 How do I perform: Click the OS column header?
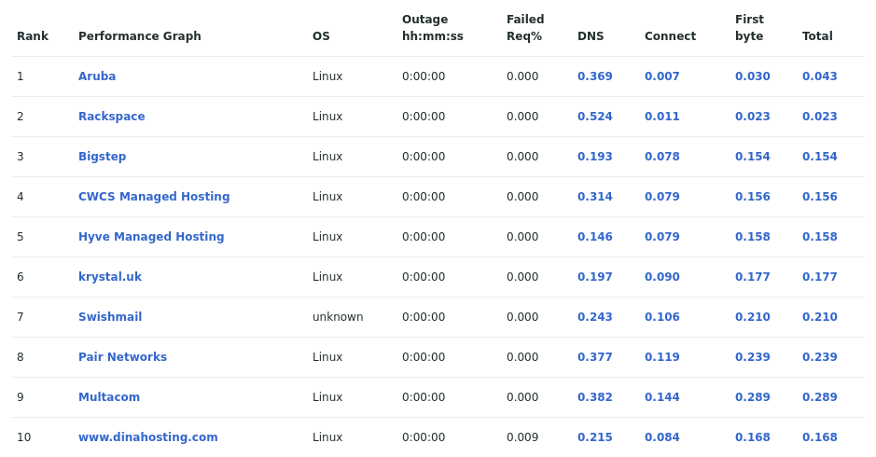pos(321,36)
